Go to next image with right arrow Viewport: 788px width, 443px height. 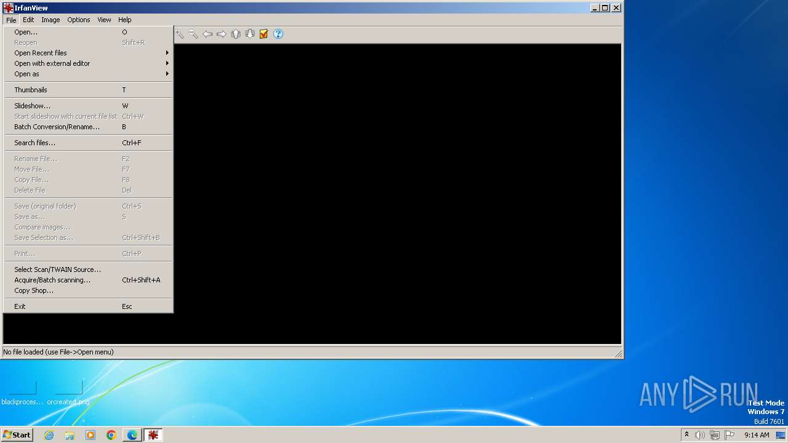221,34
